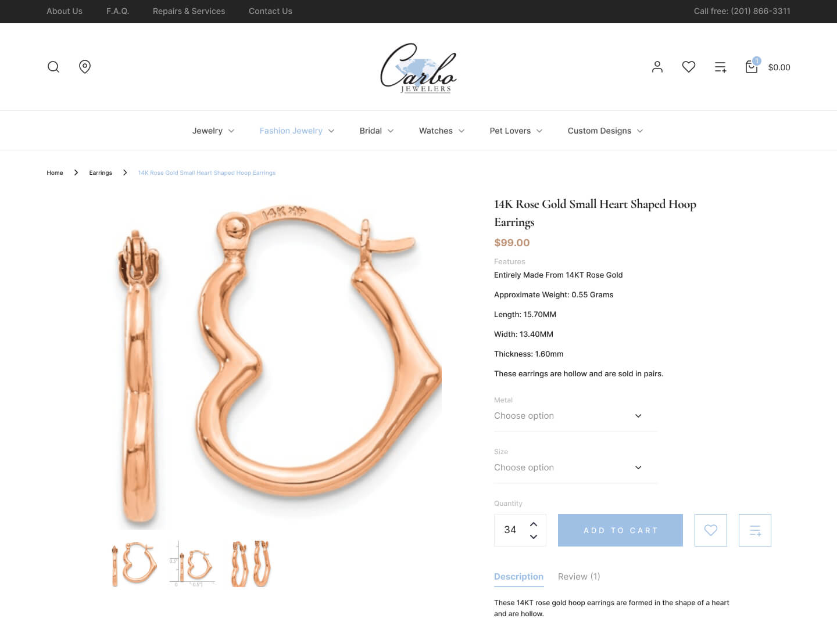Open the shopping cart bag icon
Viewport: 837px width, 622px height.
[x=752, y=67]
